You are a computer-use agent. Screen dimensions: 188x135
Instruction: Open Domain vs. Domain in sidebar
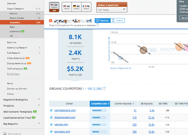(17, 89)
